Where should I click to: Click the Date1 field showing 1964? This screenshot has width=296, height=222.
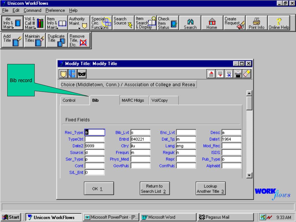(x=232, y=139)
